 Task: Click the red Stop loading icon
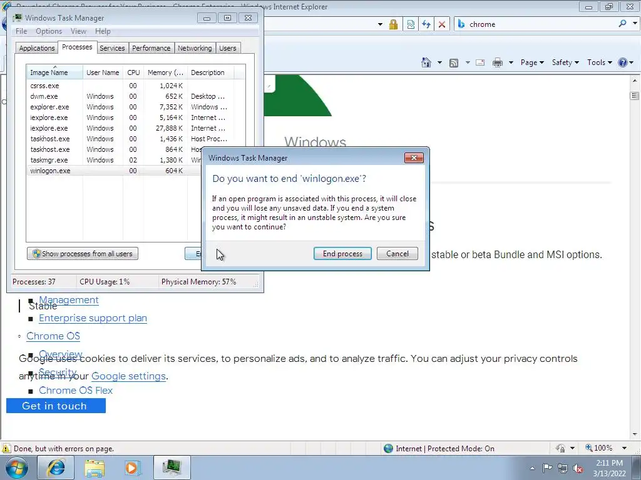442,24
